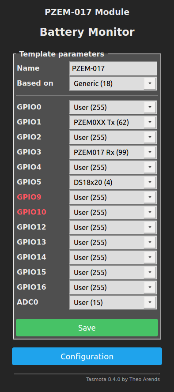Open the GPIO9 dropdown

(113, 197)
